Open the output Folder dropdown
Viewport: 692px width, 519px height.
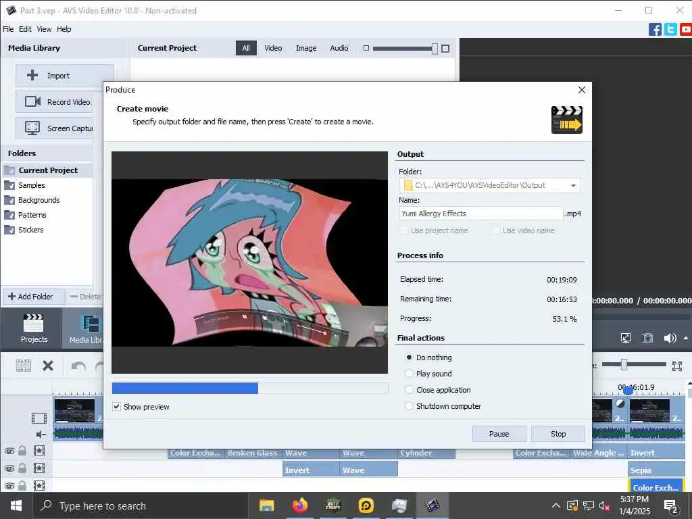coord(573,185)
